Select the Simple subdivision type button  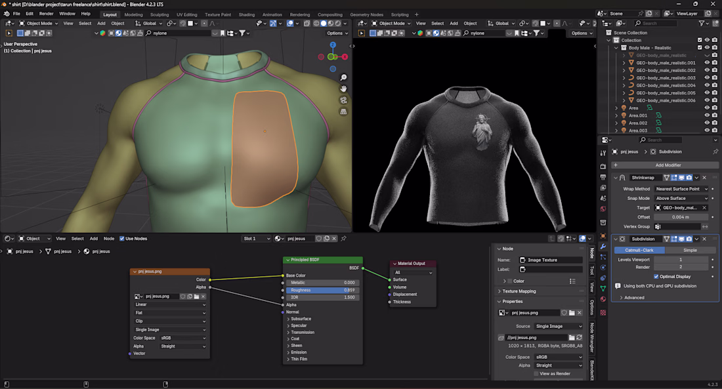point(690,250)
